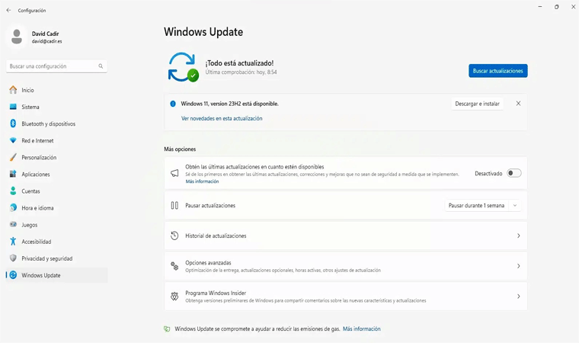Click the Bluetooth icon in the sidebar

[x=13, y=123]
